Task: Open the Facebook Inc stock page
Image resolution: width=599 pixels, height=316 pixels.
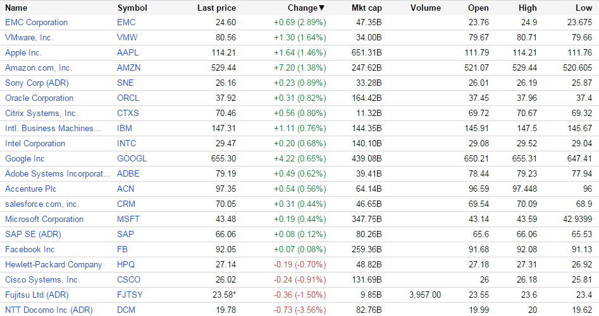Action: point(30,249)
